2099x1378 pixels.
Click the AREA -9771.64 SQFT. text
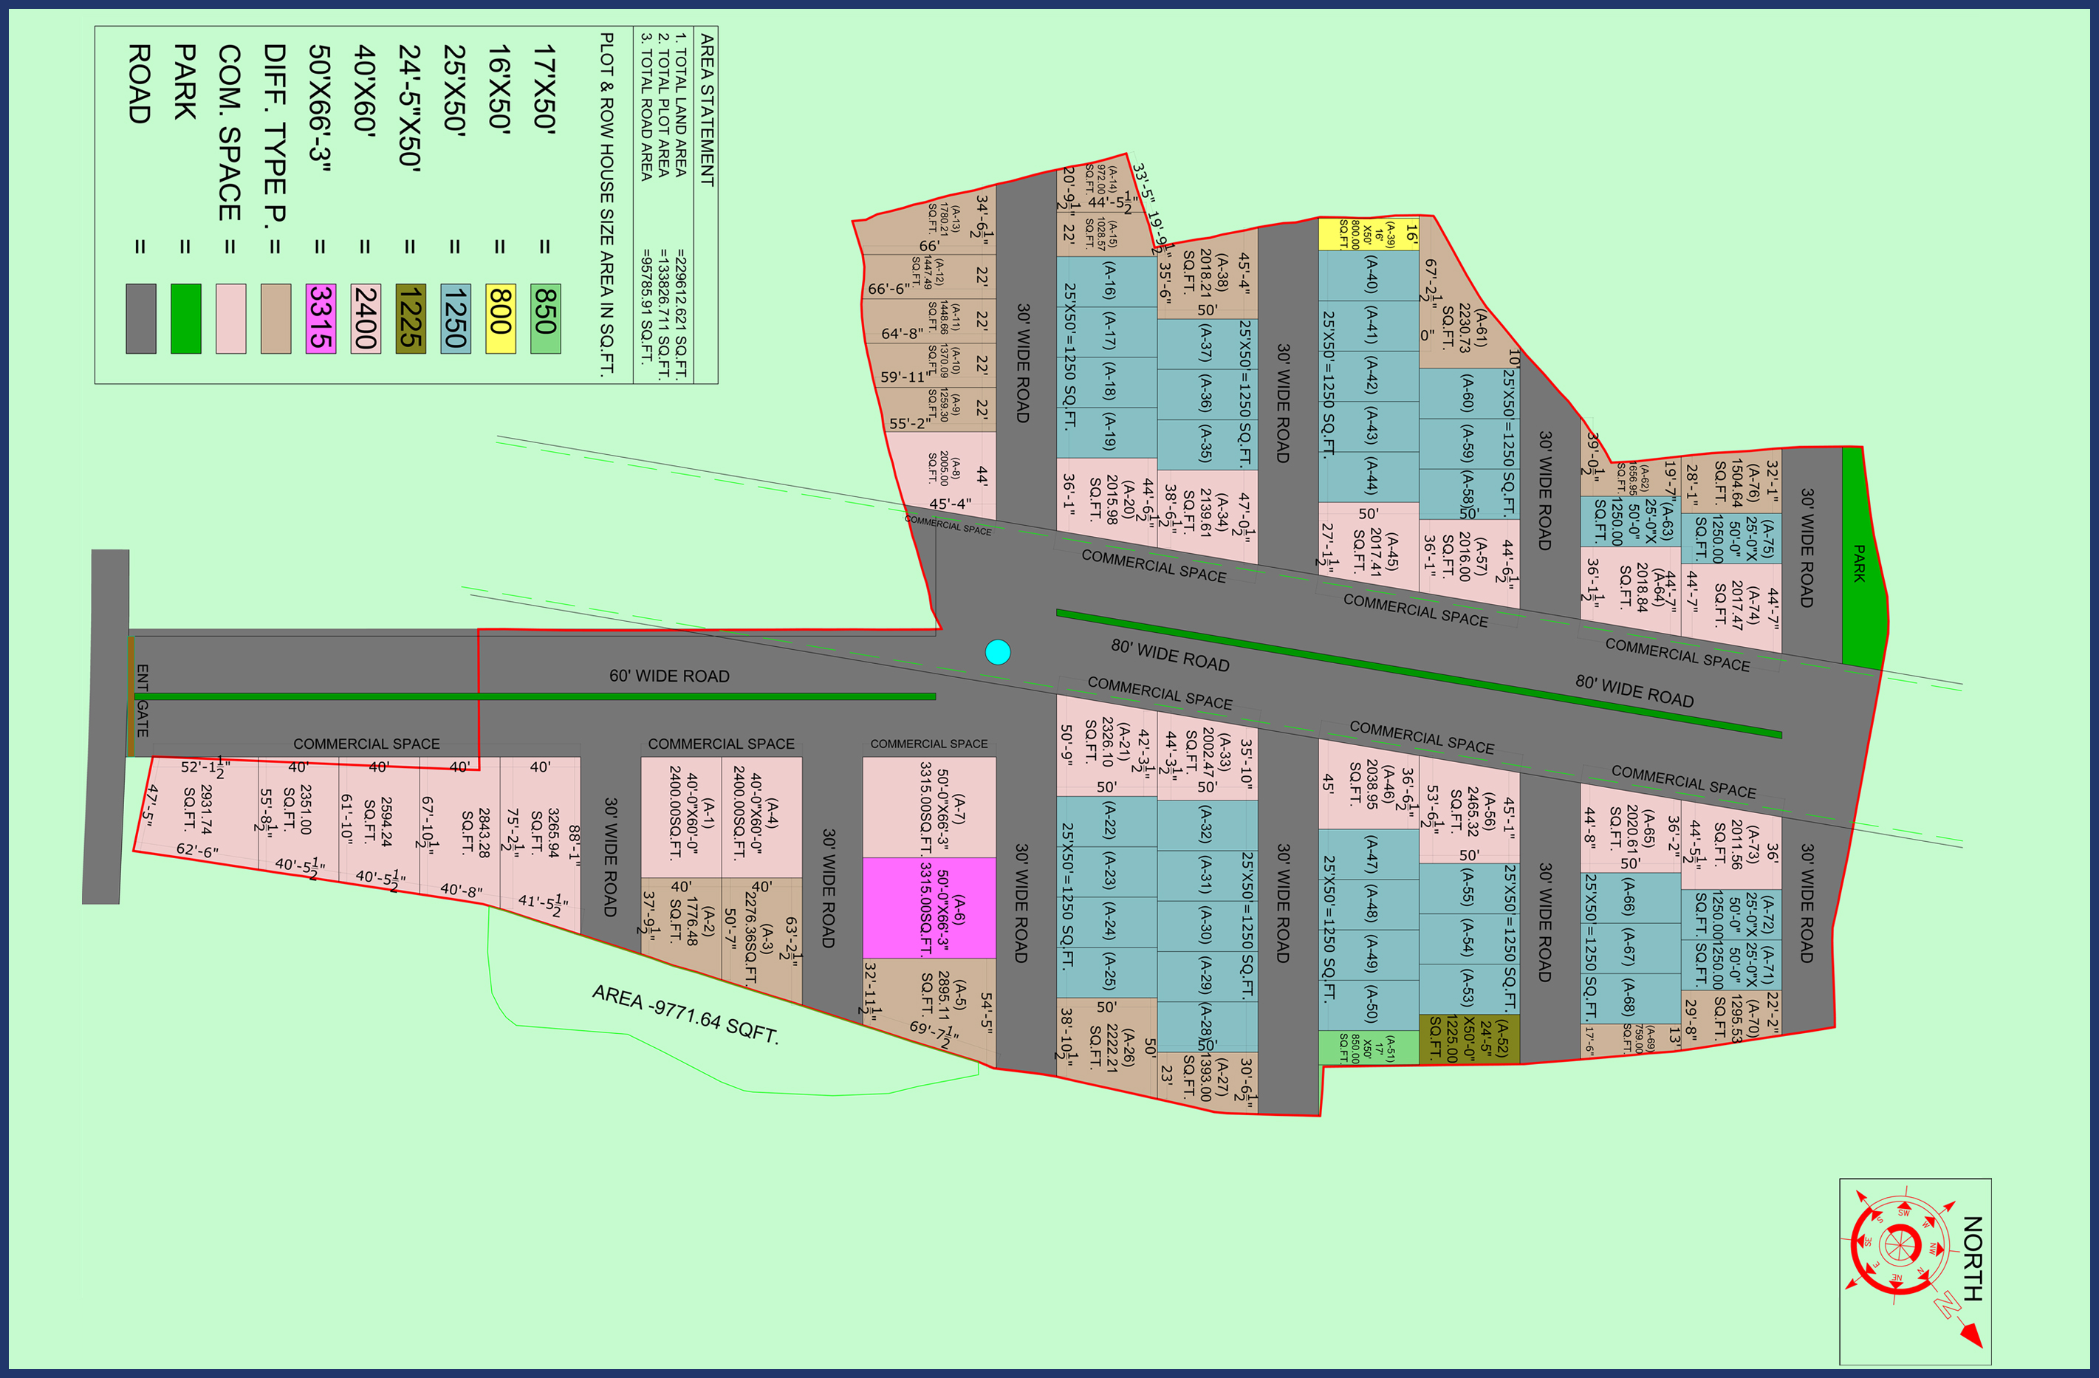pos(685,1014)
